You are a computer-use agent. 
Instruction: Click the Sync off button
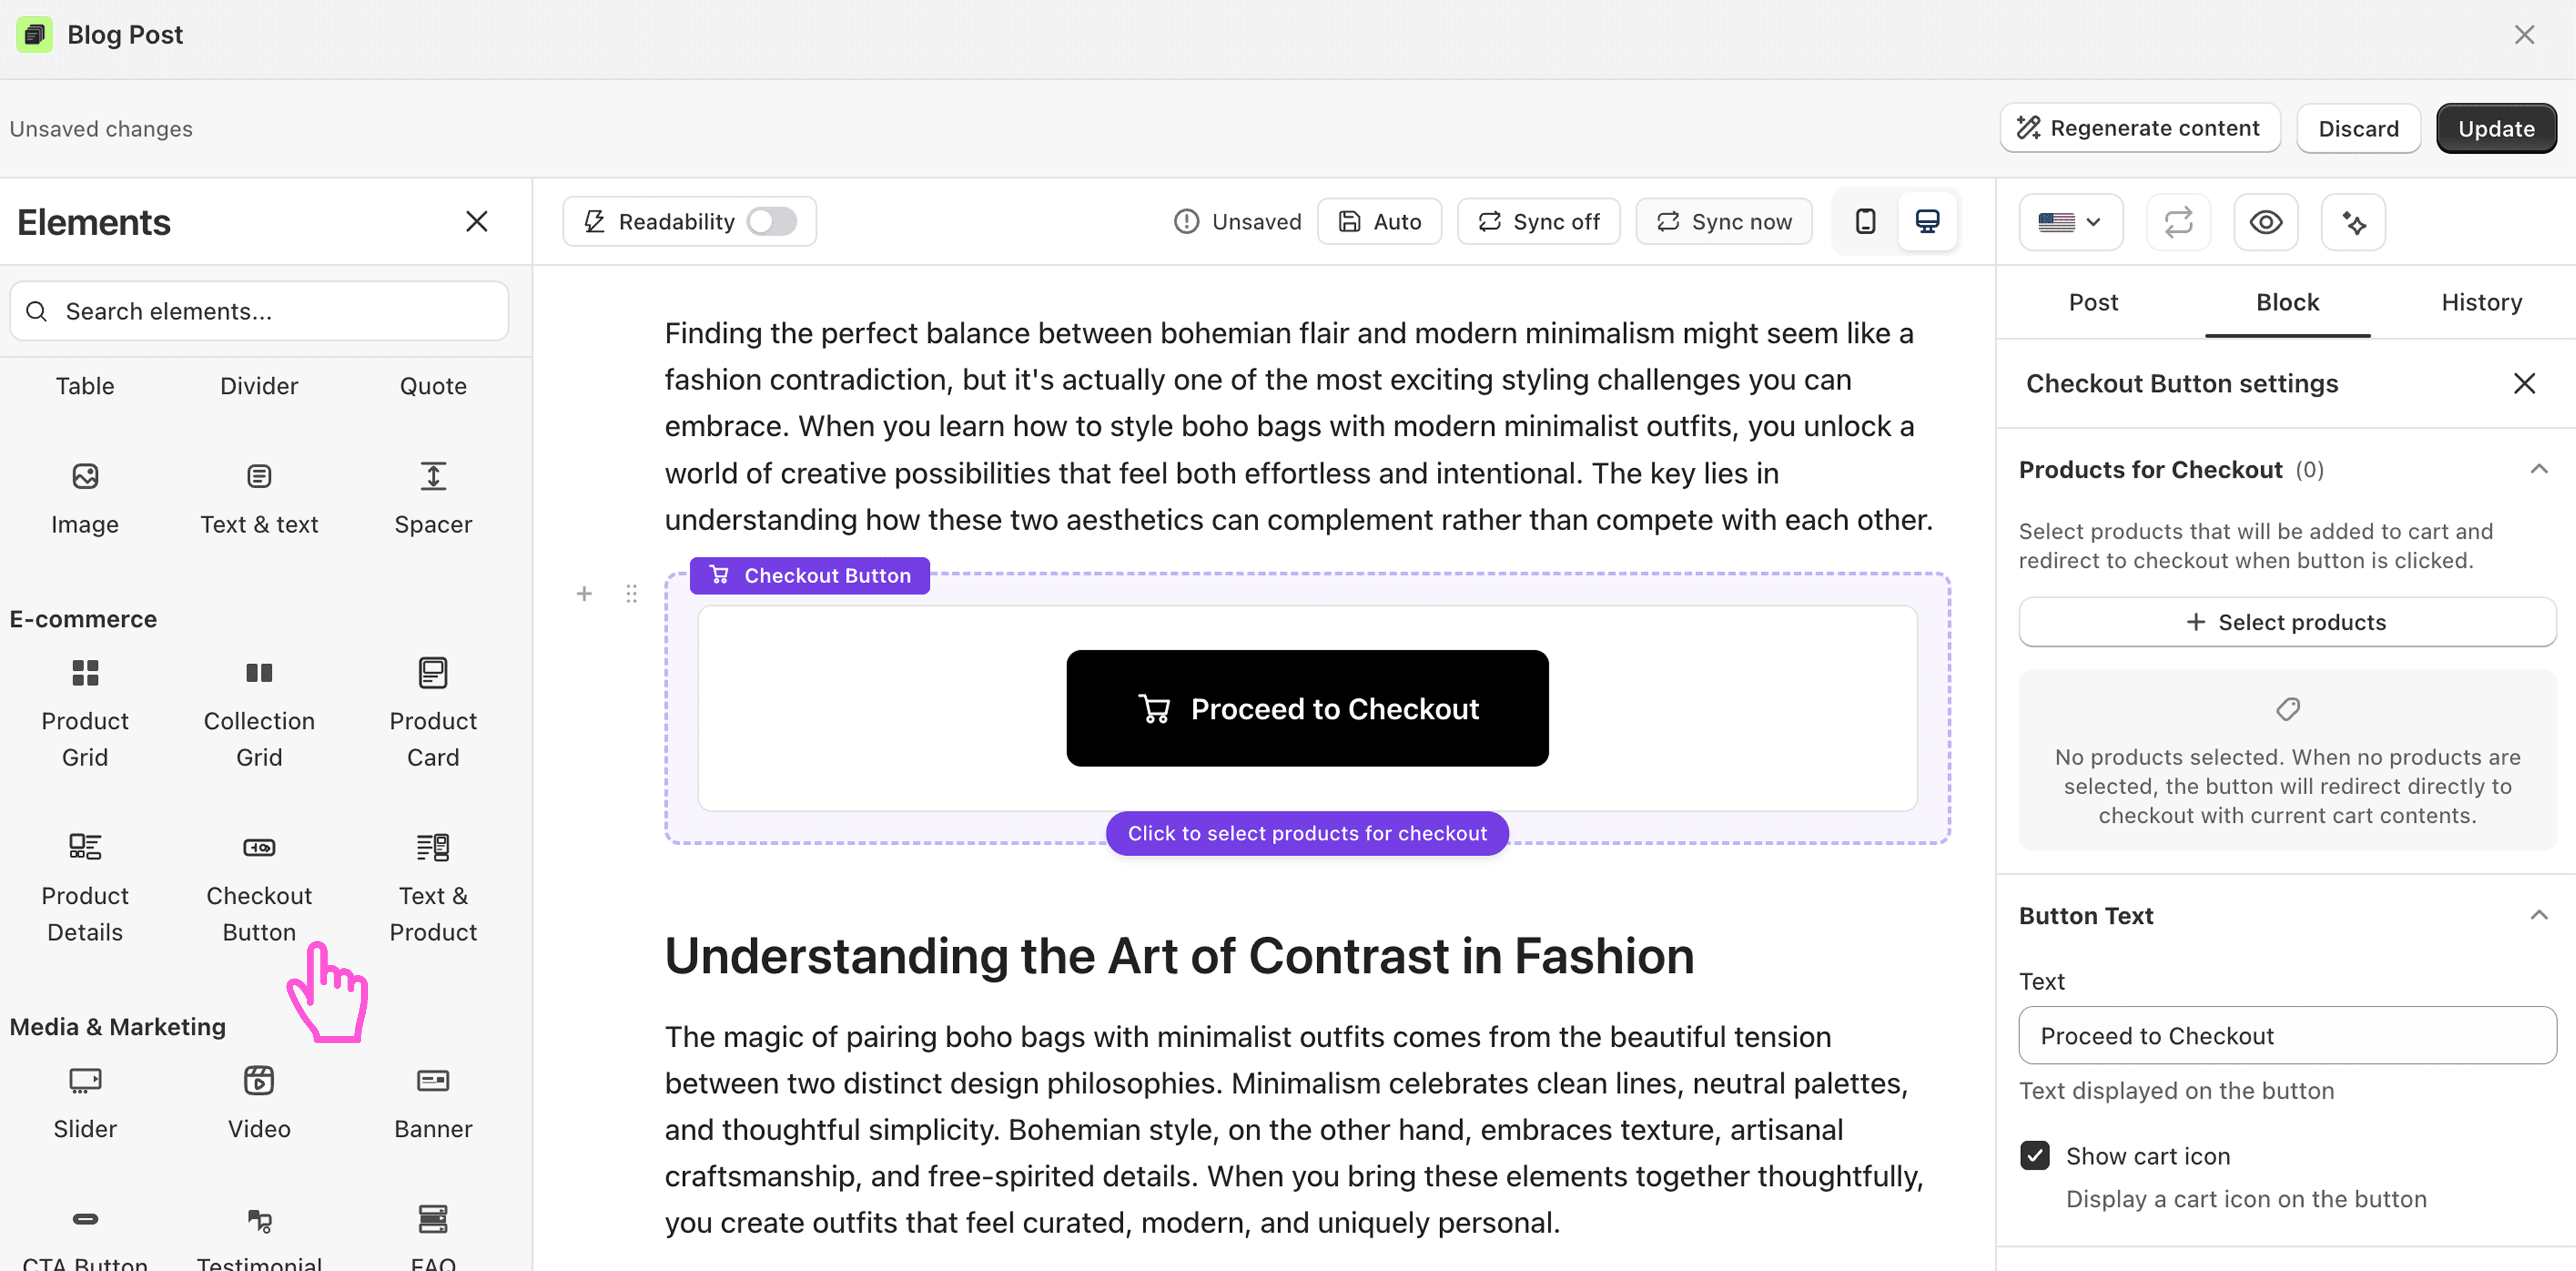coord(1538,221)
